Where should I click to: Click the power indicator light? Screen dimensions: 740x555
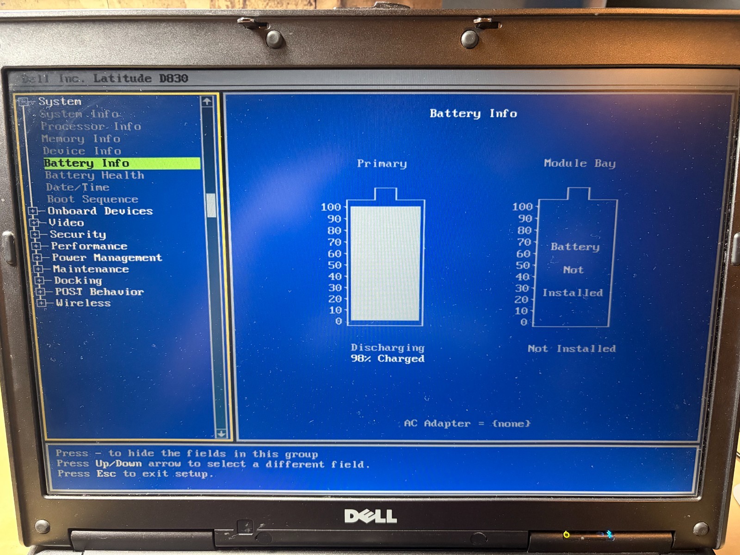click(566, 535)
